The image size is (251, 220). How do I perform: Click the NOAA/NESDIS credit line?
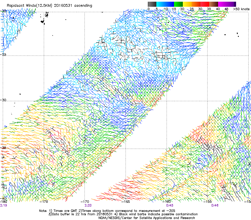pyautogui.click(x=147, y=218)
